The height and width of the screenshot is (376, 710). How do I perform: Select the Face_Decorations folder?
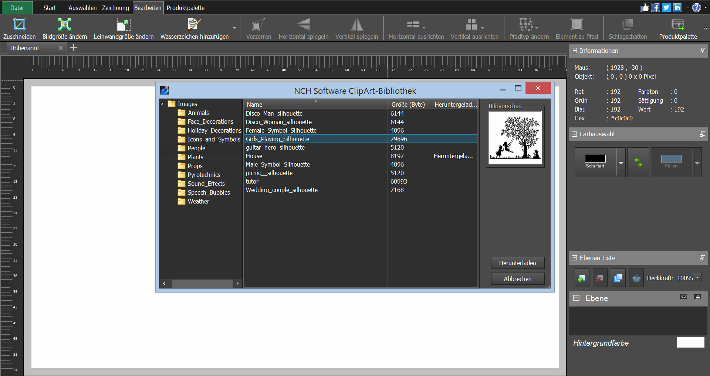(210, 122)
